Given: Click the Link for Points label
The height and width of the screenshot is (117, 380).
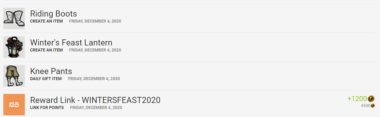Looking at the screenshot, I should [x=47, y=108].
